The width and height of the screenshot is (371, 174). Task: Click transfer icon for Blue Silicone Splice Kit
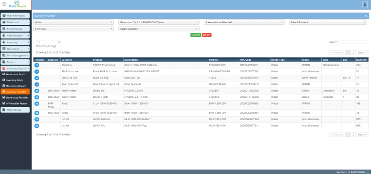tap(37, 84)
